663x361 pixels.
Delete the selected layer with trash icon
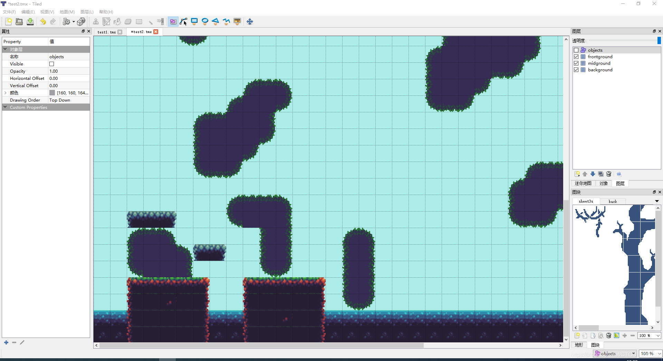609,174
